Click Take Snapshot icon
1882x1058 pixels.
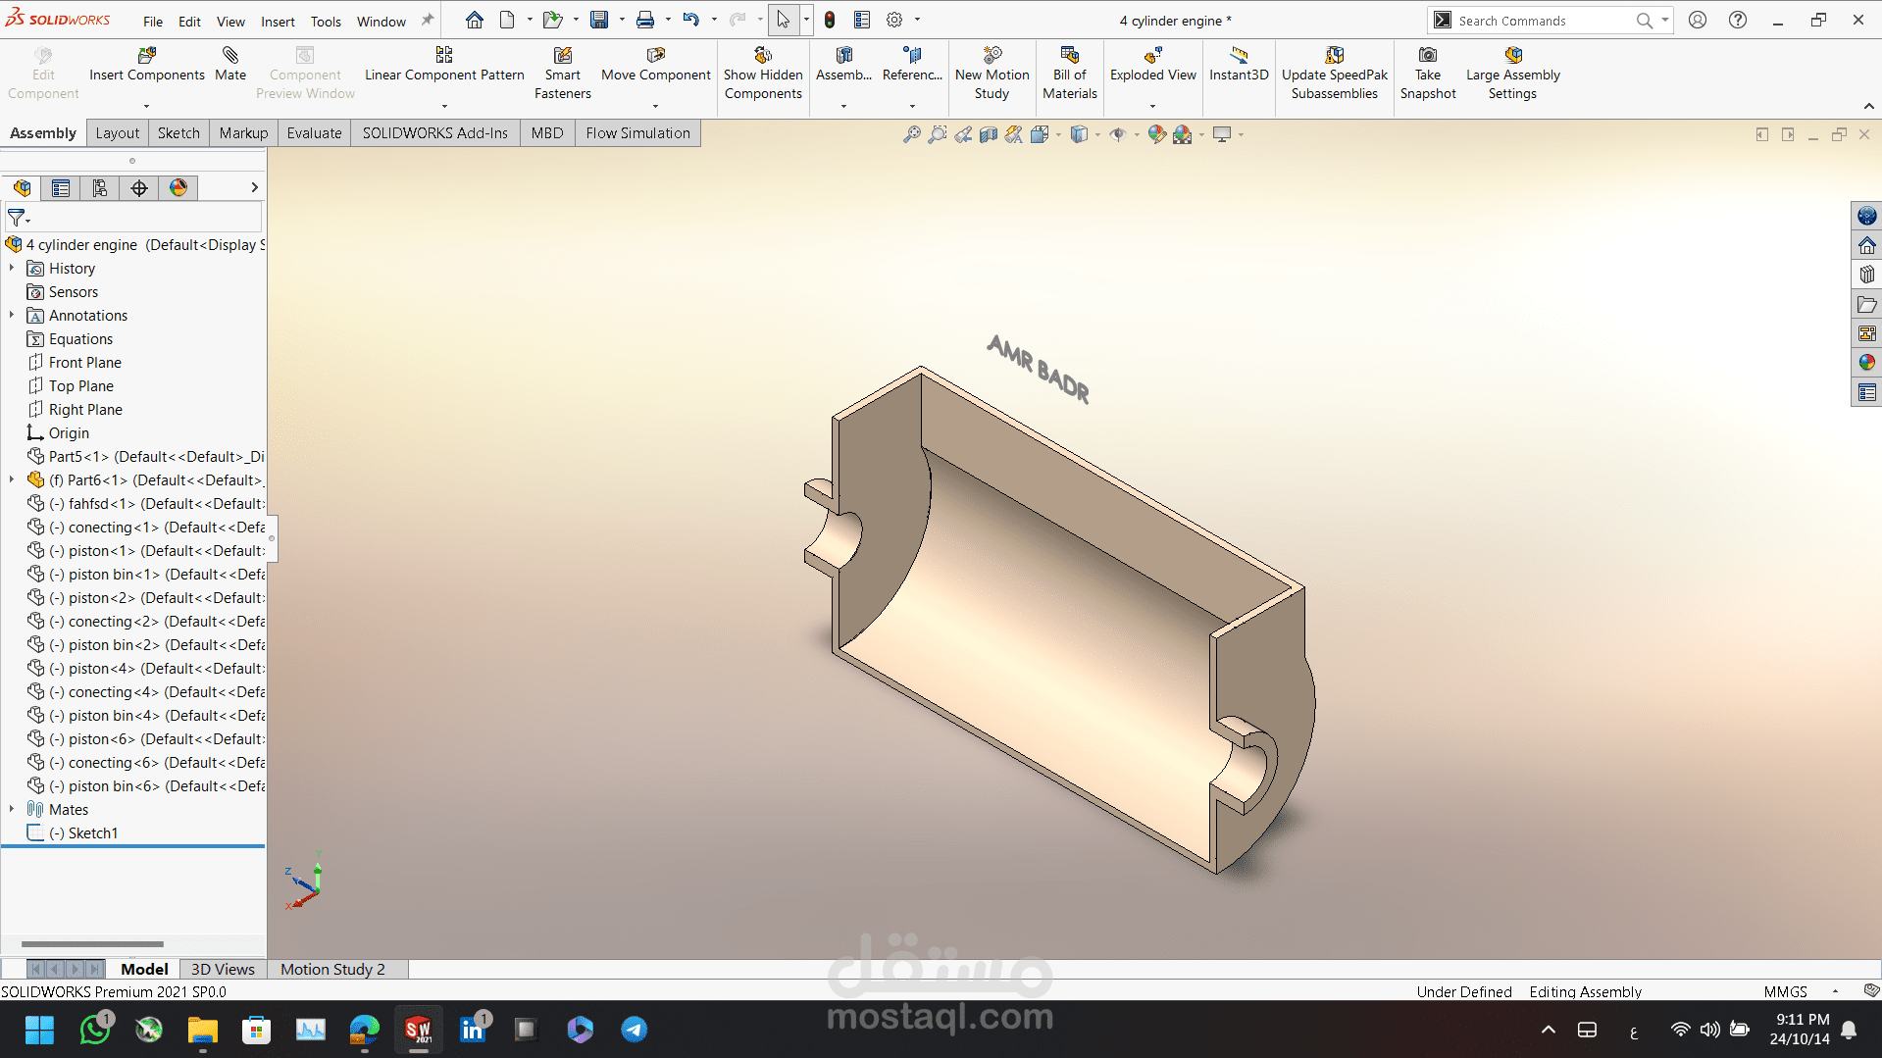(1427, 56)
